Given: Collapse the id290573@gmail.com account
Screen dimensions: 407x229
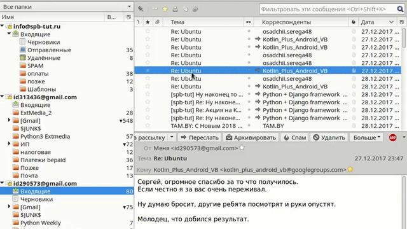Looking at the screenshot, I should (x=3, y=183).
